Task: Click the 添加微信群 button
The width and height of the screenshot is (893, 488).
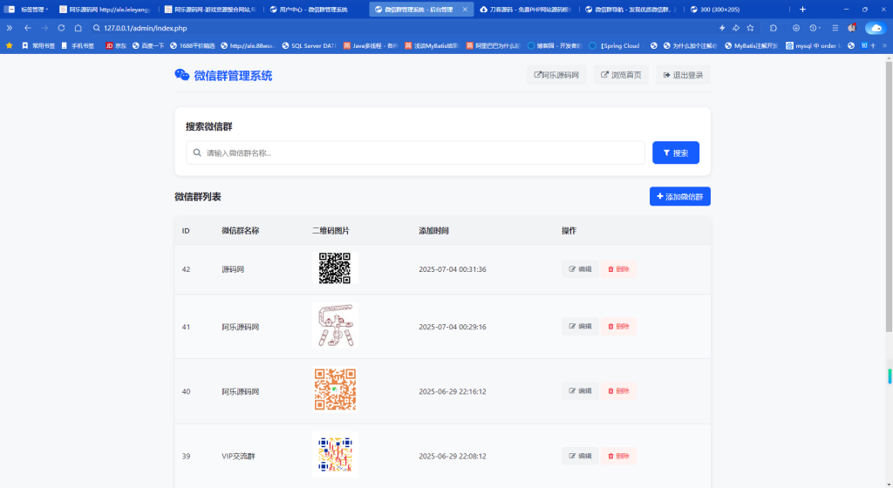Action: click(680, 196)
